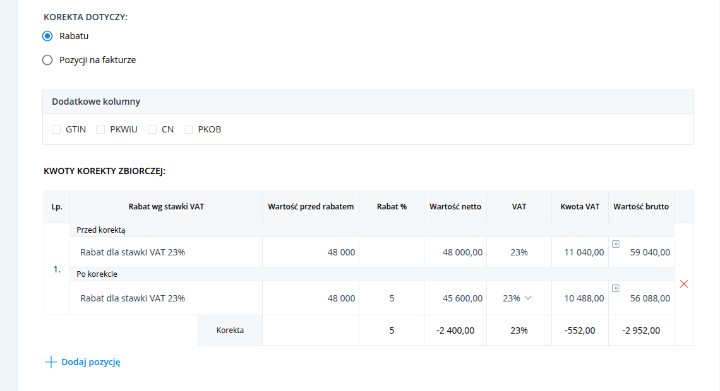The height and width of the screenshot is (391, 720).
Task: Click the Korekta gross value -2 952,00
Action: pos(641,330)
